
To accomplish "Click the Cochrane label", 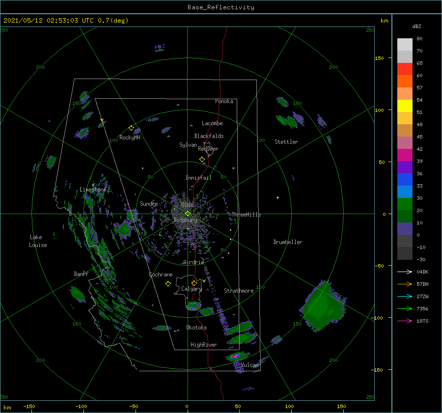I will [161, 275].
